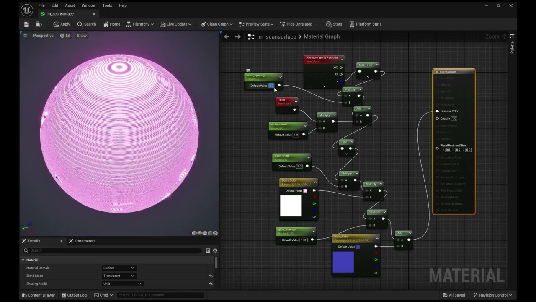
Task: Open the Asset menu
Action: click(70, 5)
